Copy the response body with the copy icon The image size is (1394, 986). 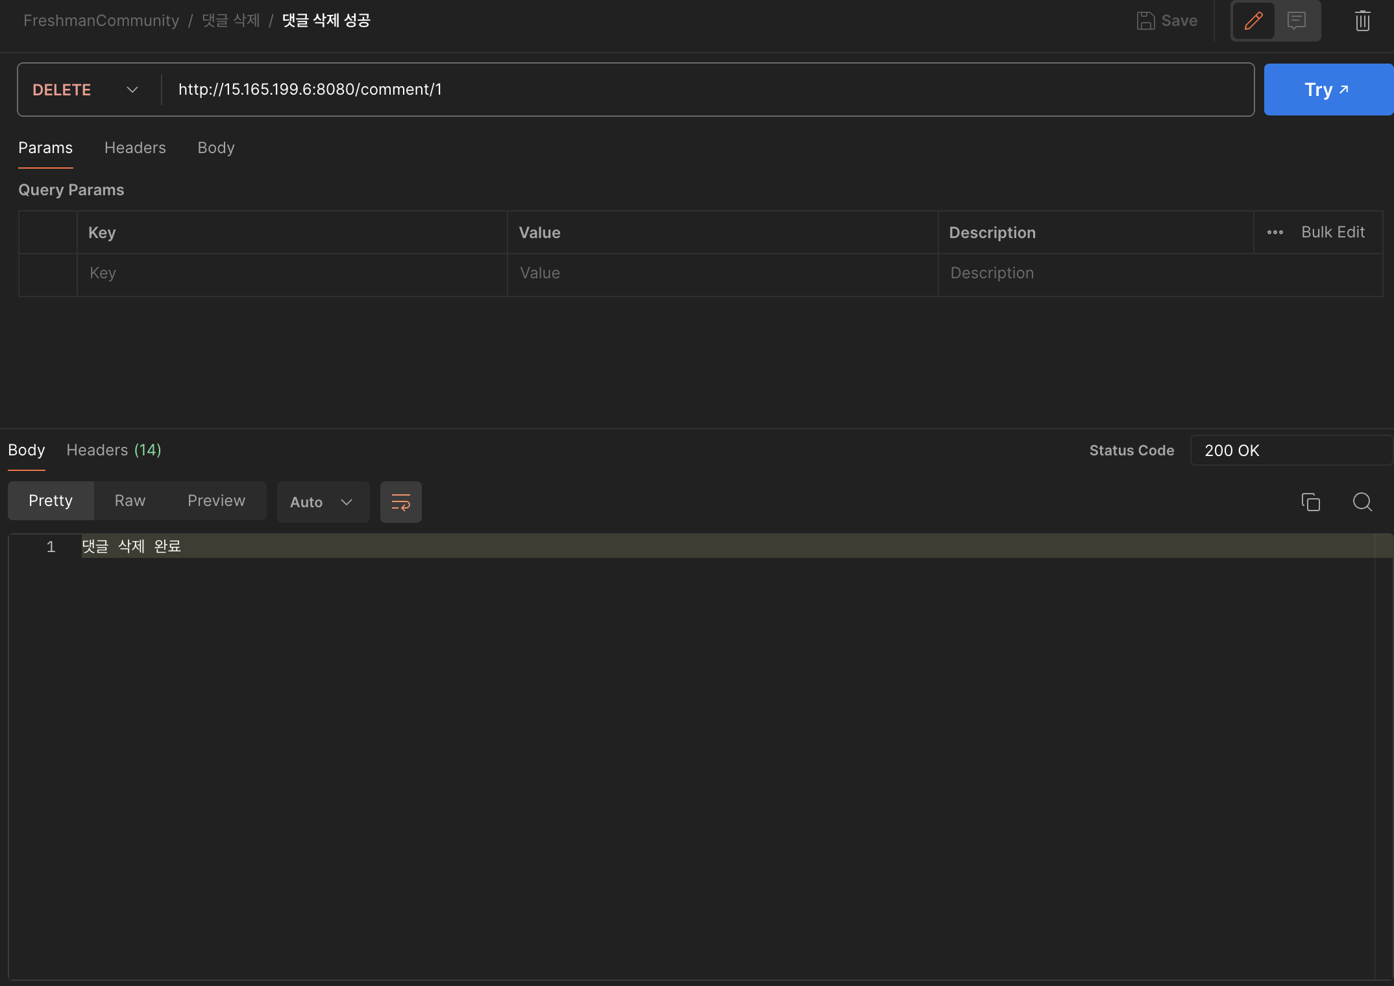(x=1310, y=502)
